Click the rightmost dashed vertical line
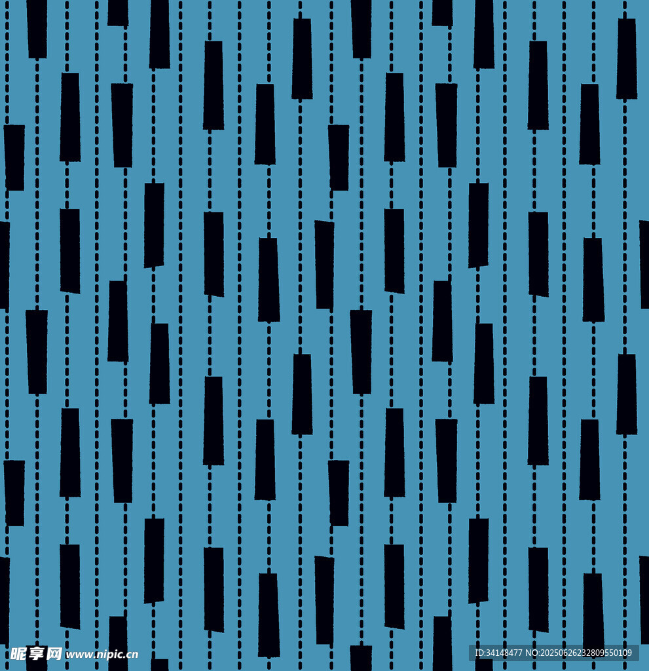This screenshot has width=649, height=671. pyautogui.click(x=625, y=197)
